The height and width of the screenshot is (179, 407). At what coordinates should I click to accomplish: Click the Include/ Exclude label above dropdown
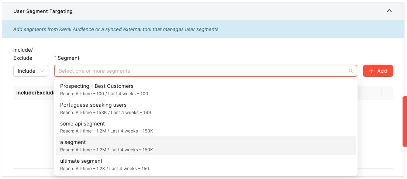[x=23, y=54]
